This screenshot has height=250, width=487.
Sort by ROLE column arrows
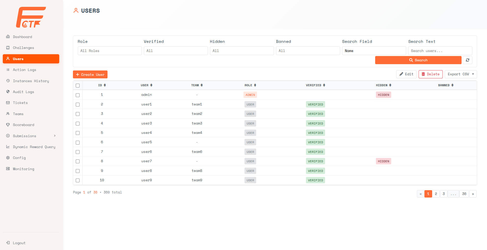255,85
